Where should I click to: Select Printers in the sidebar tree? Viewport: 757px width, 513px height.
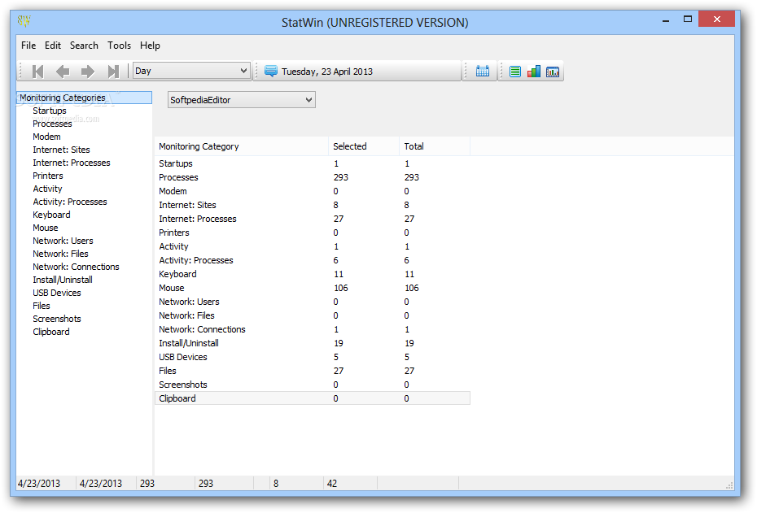click(x=48, y=176)
